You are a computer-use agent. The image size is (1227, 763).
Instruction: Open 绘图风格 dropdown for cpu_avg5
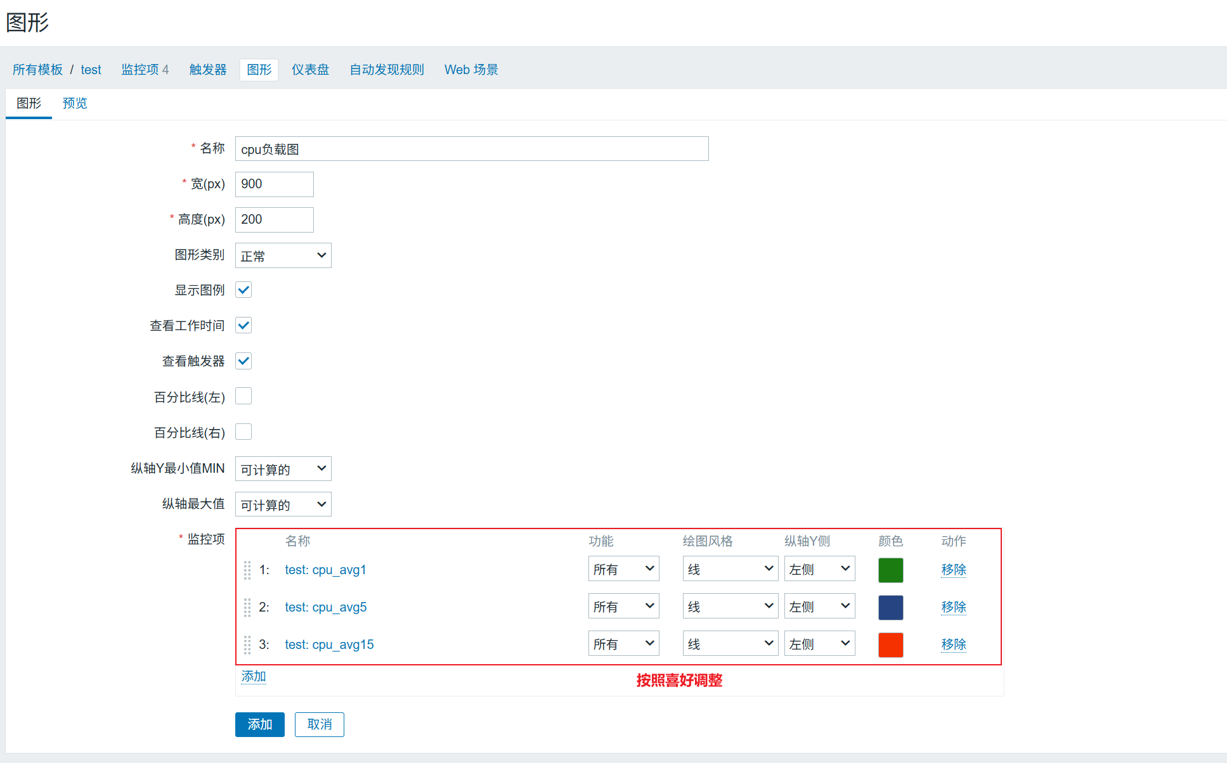(x=730, y=606)
